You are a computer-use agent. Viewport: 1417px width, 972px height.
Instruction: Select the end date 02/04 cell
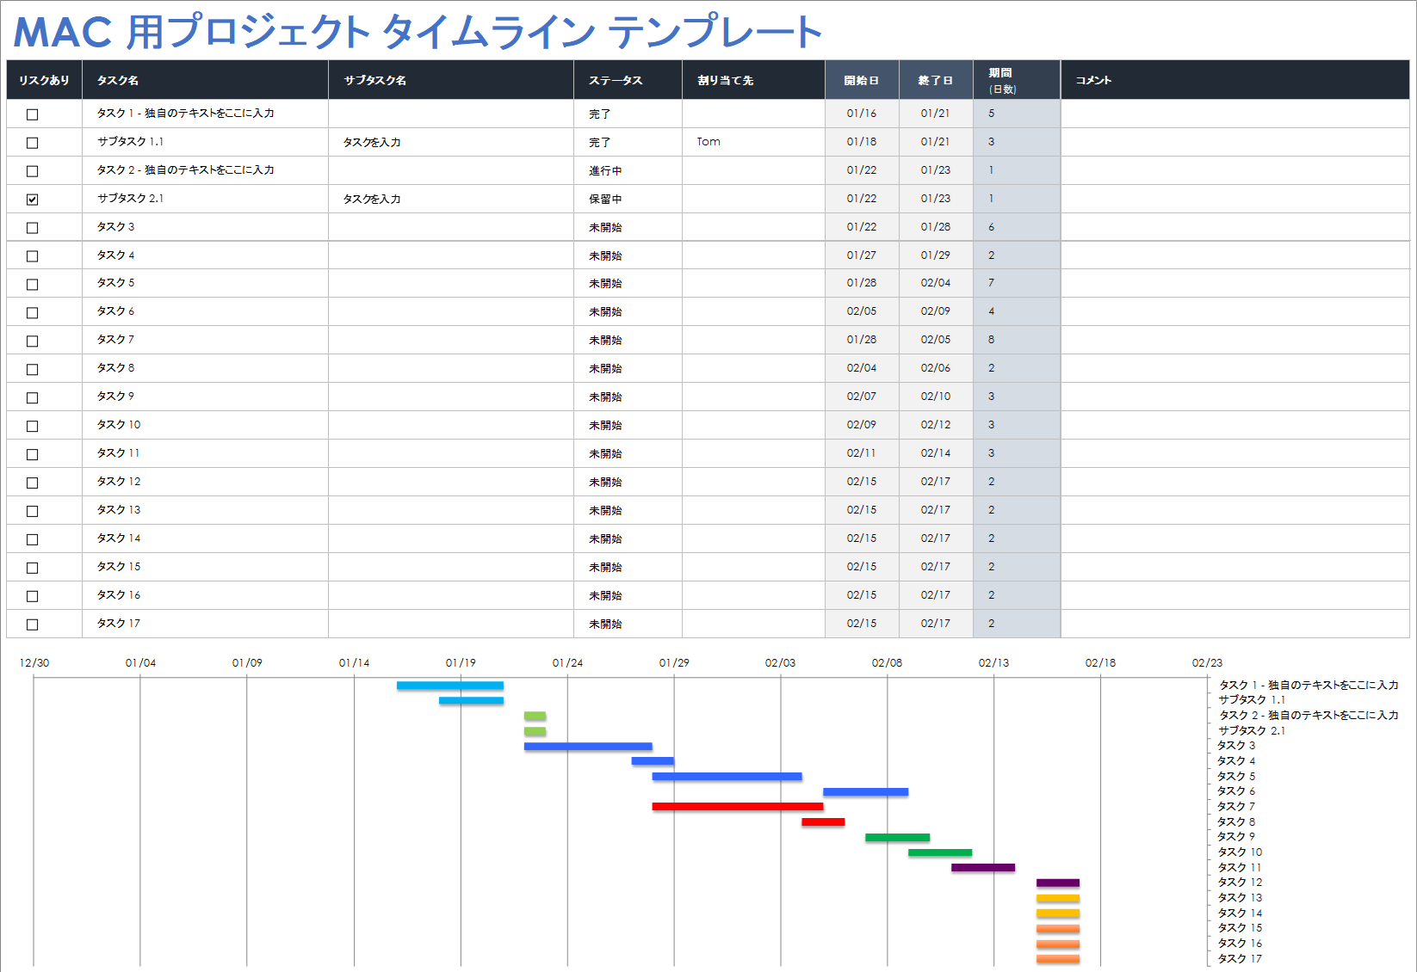pos(936,283)
